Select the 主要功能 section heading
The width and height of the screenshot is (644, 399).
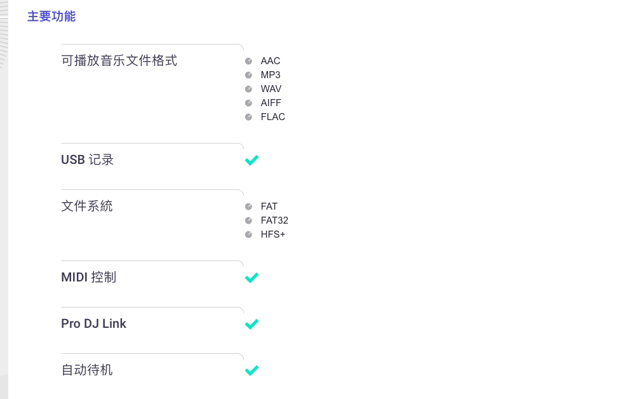pos(51,17)
